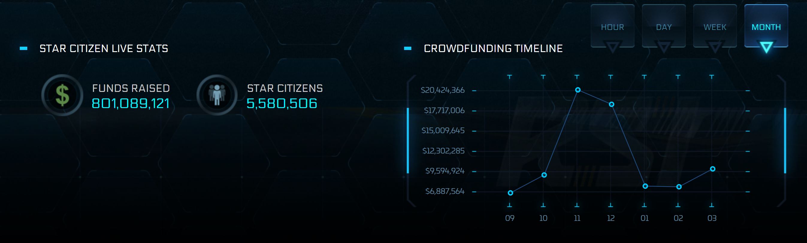The image size is (807, 243).
Task: Click the 11 month label on the x-axis
Action: (577, 218)
